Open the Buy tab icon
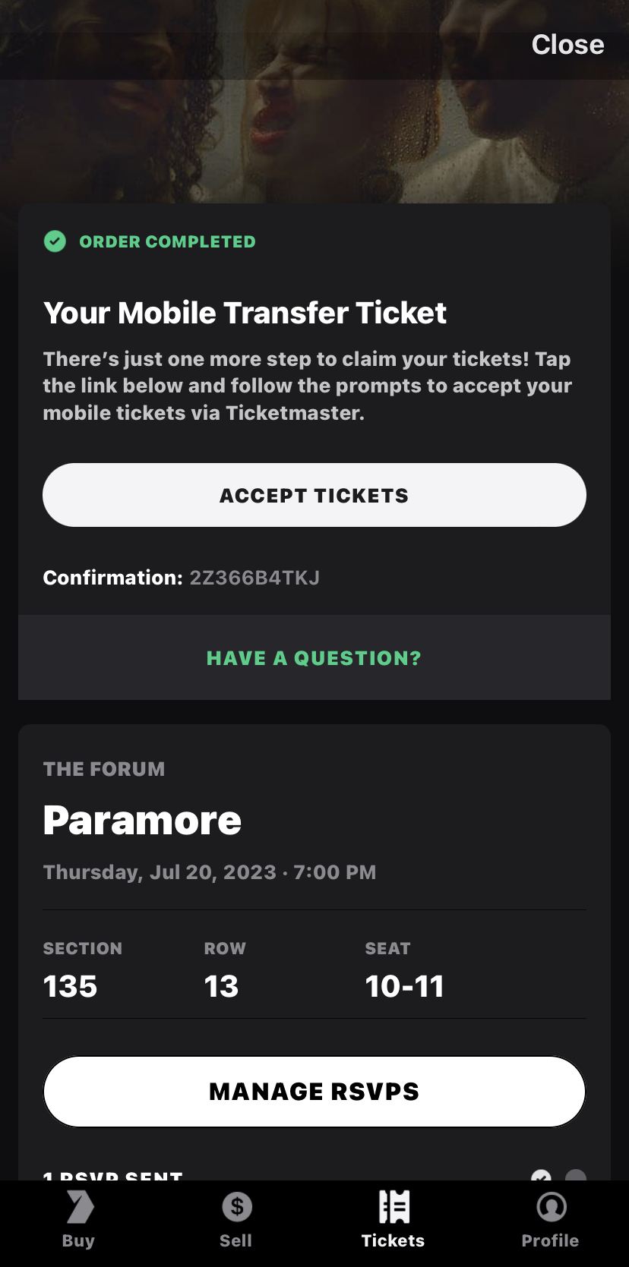The image size is (629, 1267). point(79,1207)
